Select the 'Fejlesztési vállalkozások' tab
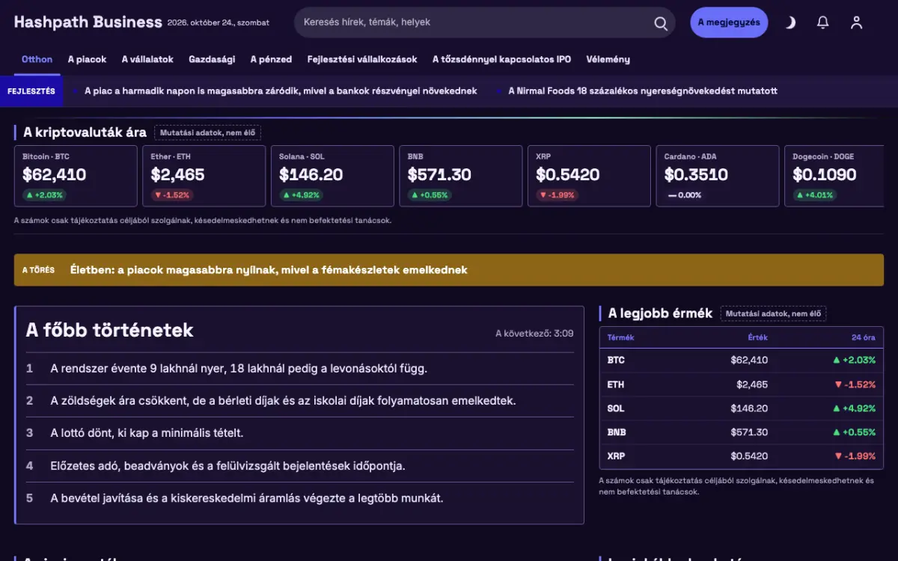The height and width of the screenshot is (561, 898). tap(362, 59)
